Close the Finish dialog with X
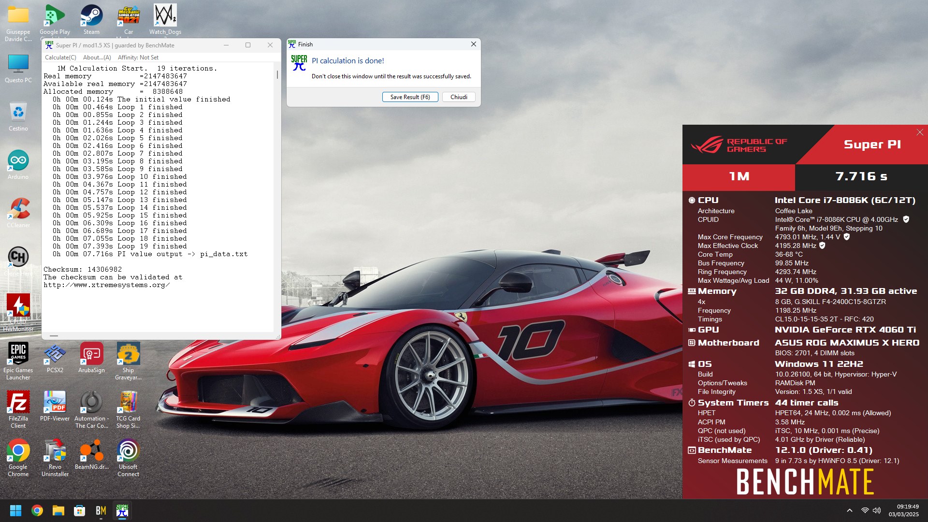 coord(473,44)
